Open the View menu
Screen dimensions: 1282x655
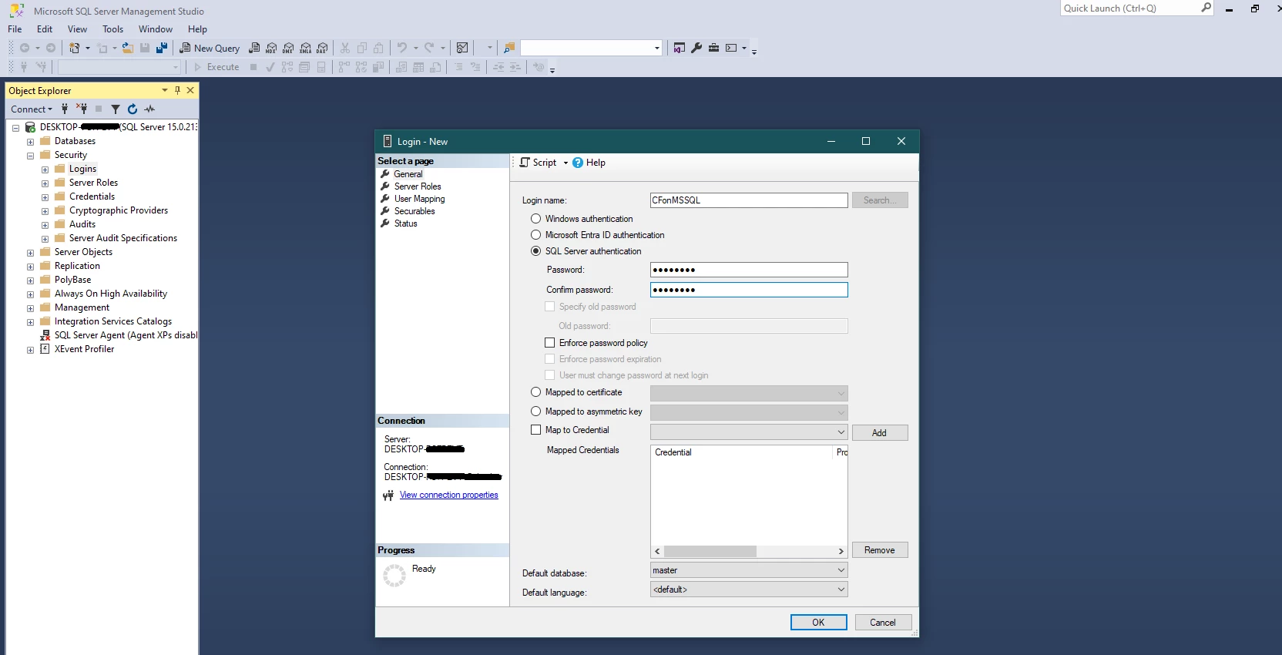pyautogui.click(x=77, y=29)
